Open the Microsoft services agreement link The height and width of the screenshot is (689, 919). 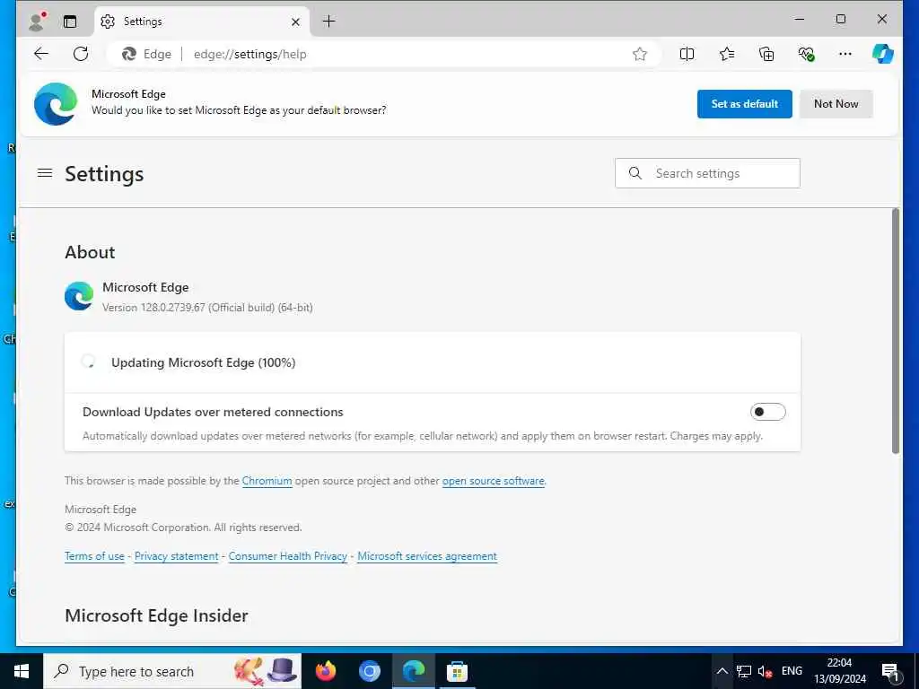427,556
